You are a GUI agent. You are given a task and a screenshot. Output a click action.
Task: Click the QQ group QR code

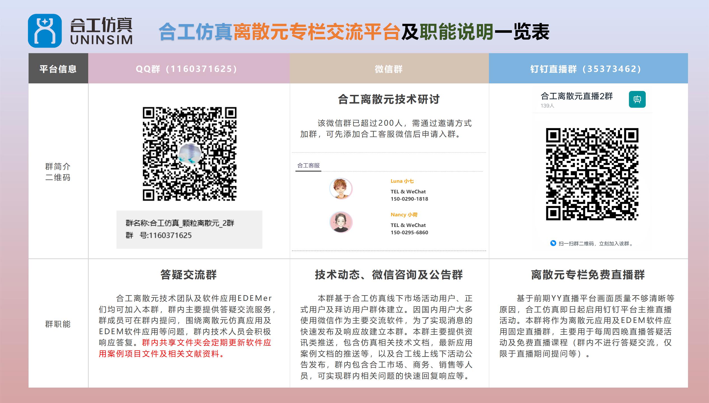click(190, 154)
